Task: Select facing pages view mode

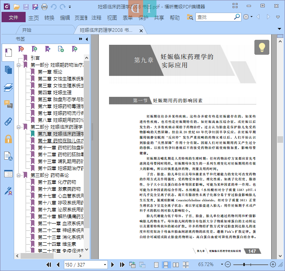Action: (176, 265)
